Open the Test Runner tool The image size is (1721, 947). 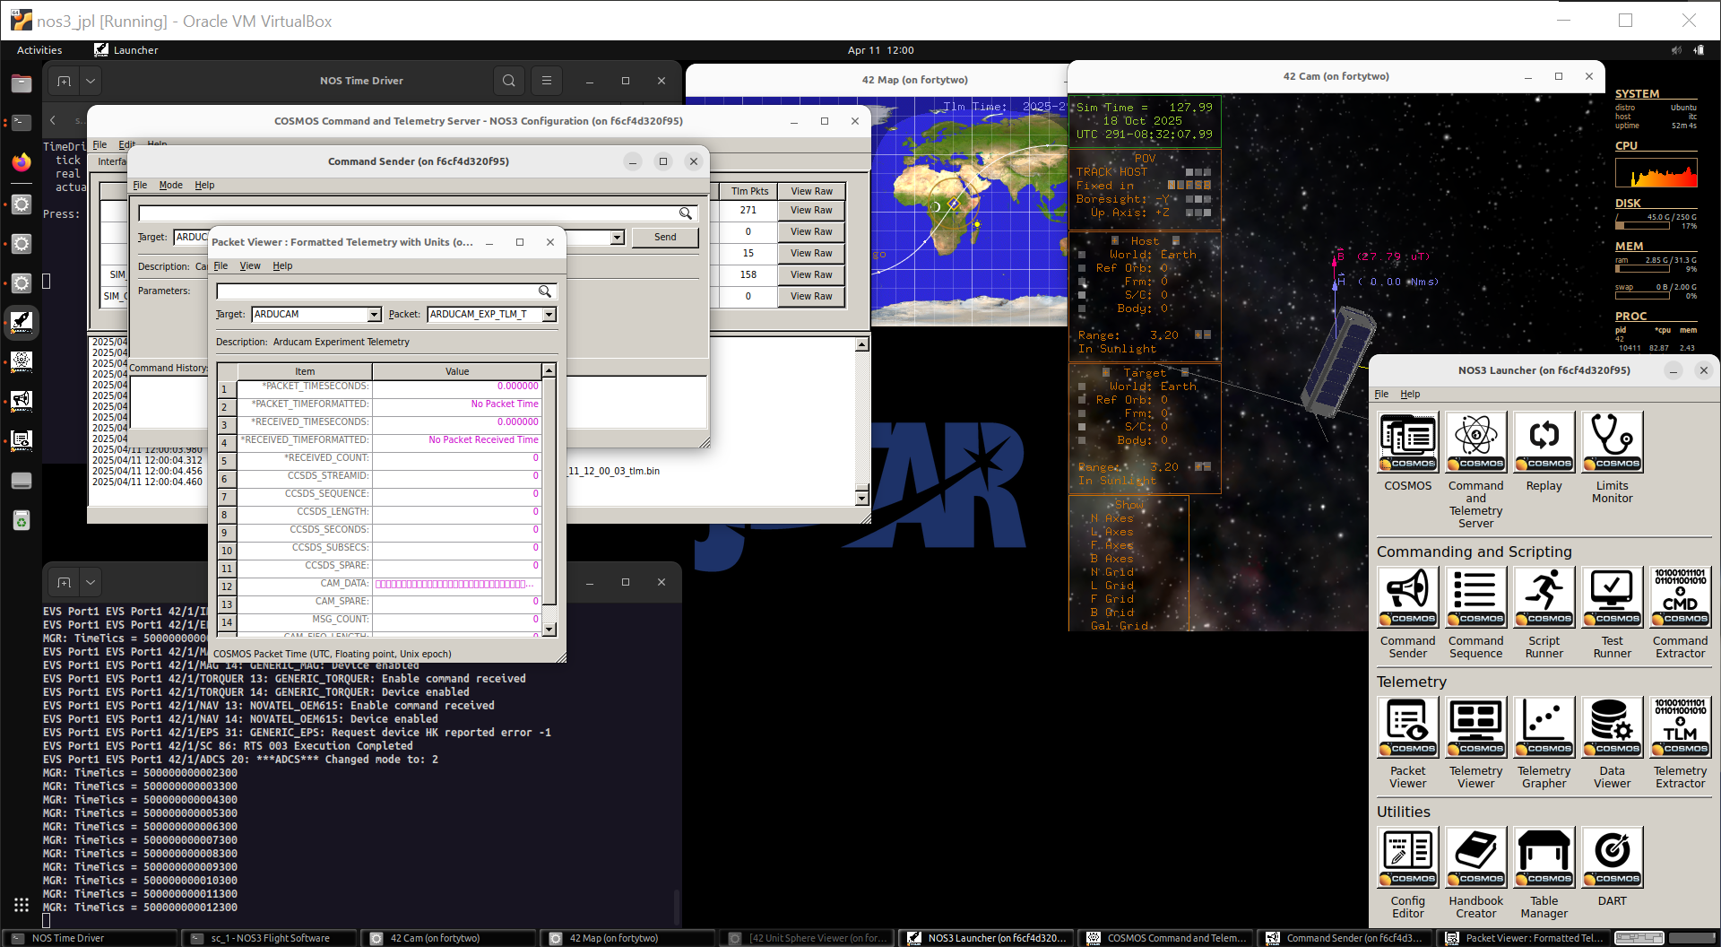1613,597
